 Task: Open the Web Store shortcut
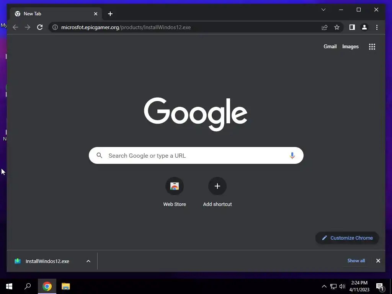[x=175, y=192]
